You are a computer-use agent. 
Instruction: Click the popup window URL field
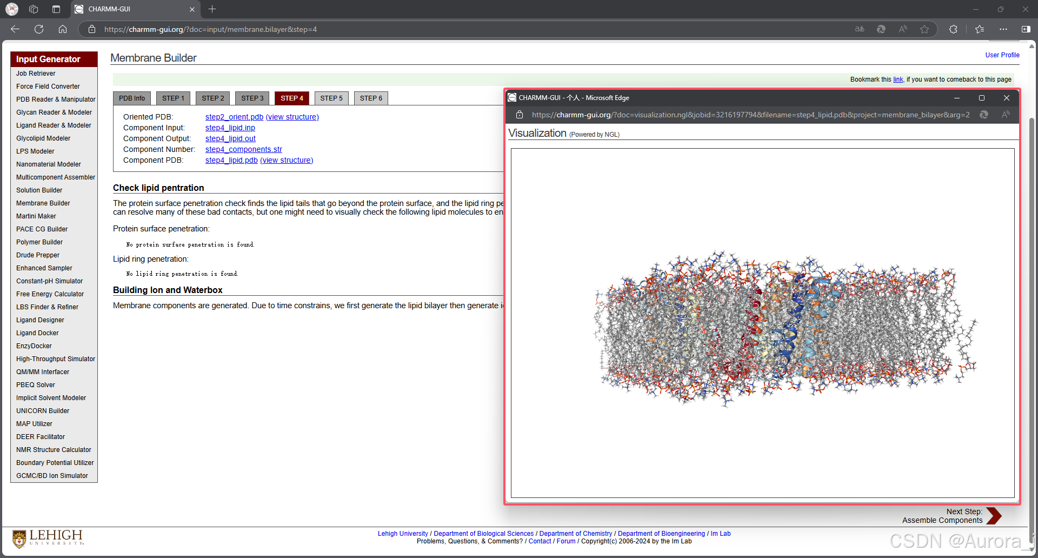click(x=751, y=115)
